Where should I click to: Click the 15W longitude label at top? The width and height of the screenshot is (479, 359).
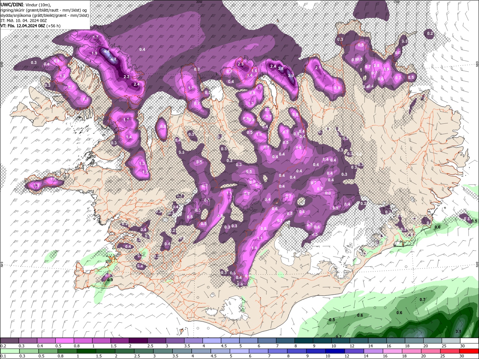(397, 2)
